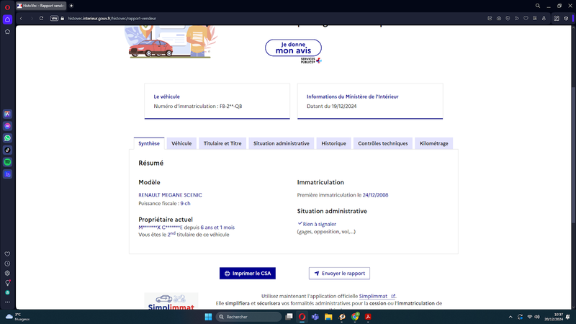Open the sidebar bookmarks star icon
The width and height of the screenshot is (576, 324).
7,32
